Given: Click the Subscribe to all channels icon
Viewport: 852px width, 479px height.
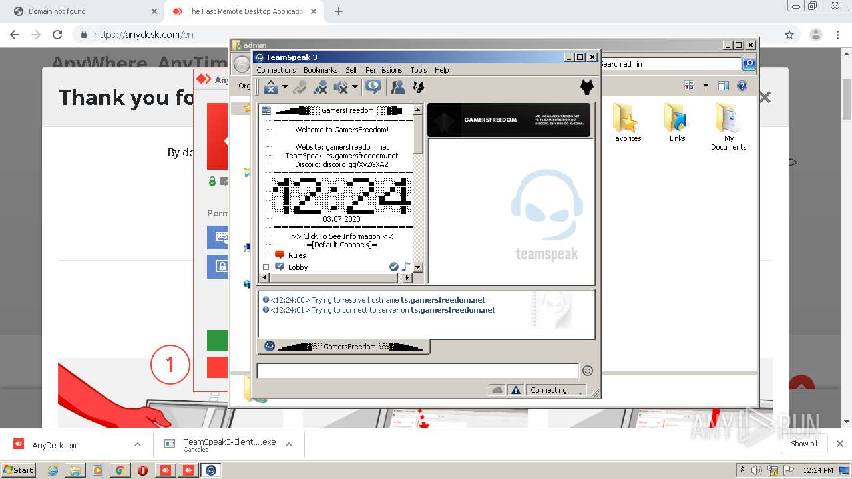Looking at the screenshot, I should (x=373, y=87).
